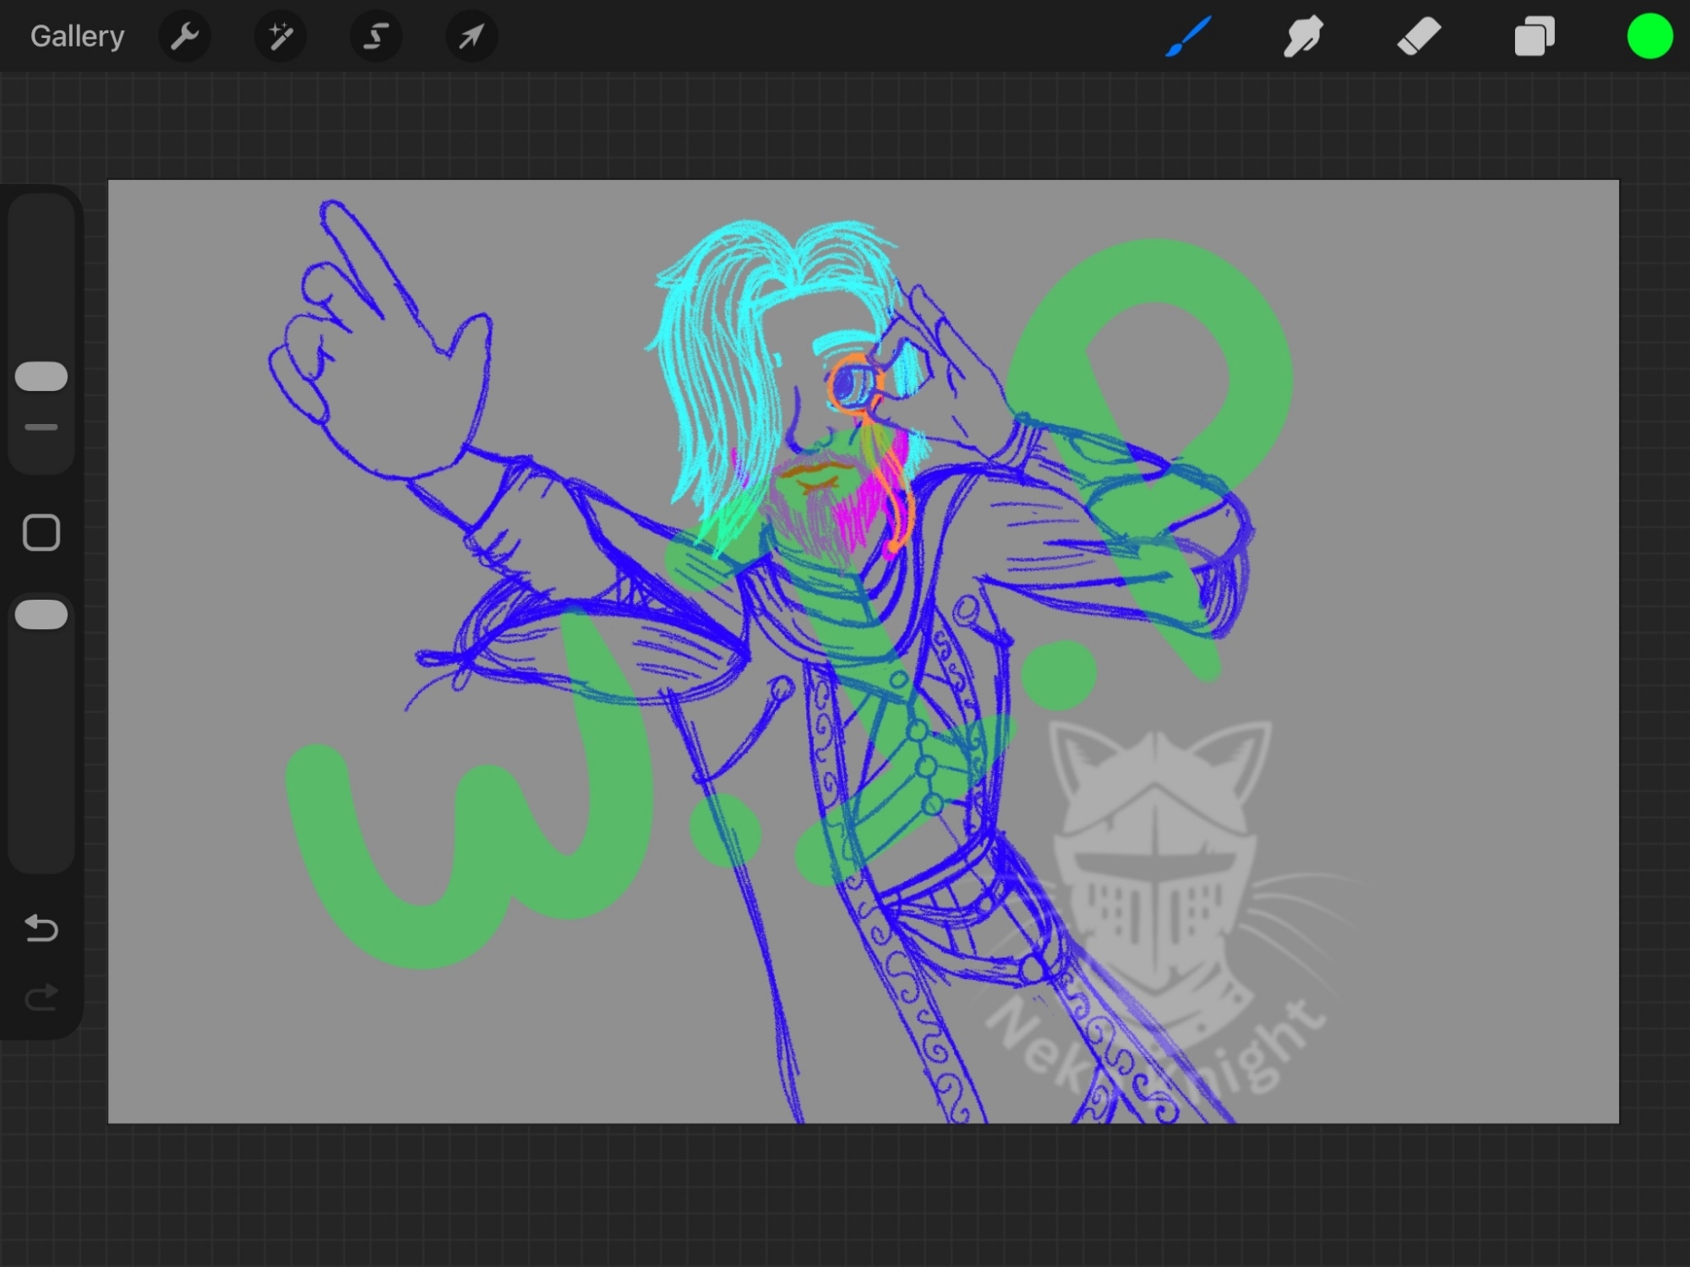Open the Layers panel
Viewport: 1690px width, 1267px height.
[x=1534, y=36]
